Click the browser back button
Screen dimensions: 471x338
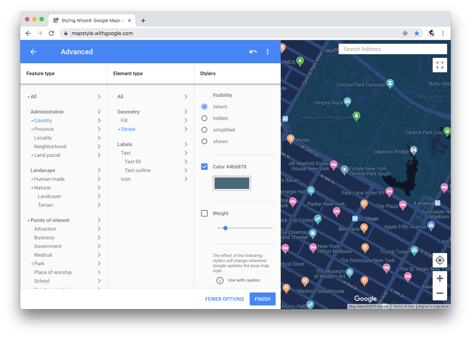tap(28, 33)
